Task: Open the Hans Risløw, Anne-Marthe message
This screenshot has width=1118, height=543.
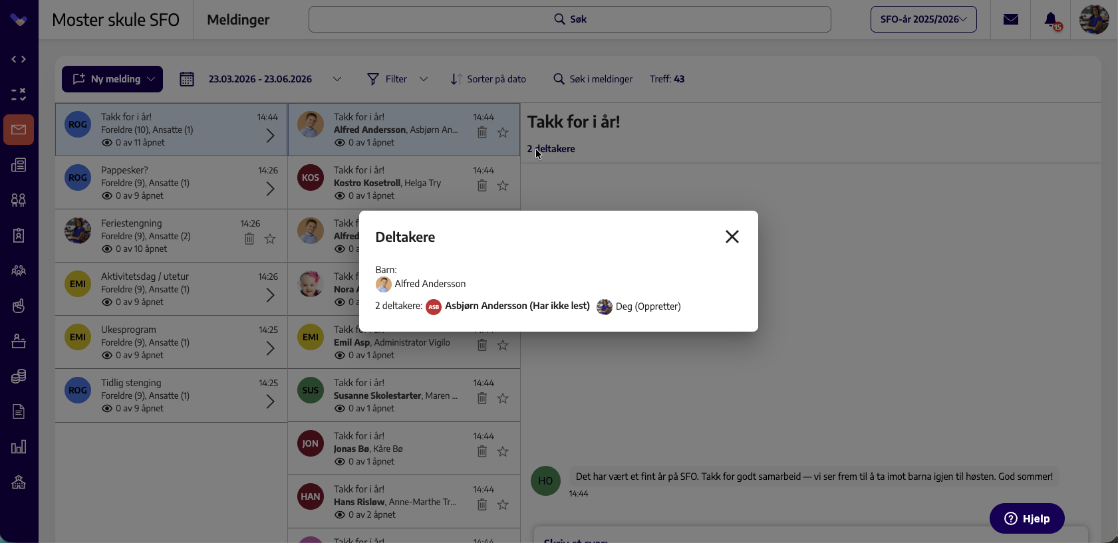Action: pos(404,502)
